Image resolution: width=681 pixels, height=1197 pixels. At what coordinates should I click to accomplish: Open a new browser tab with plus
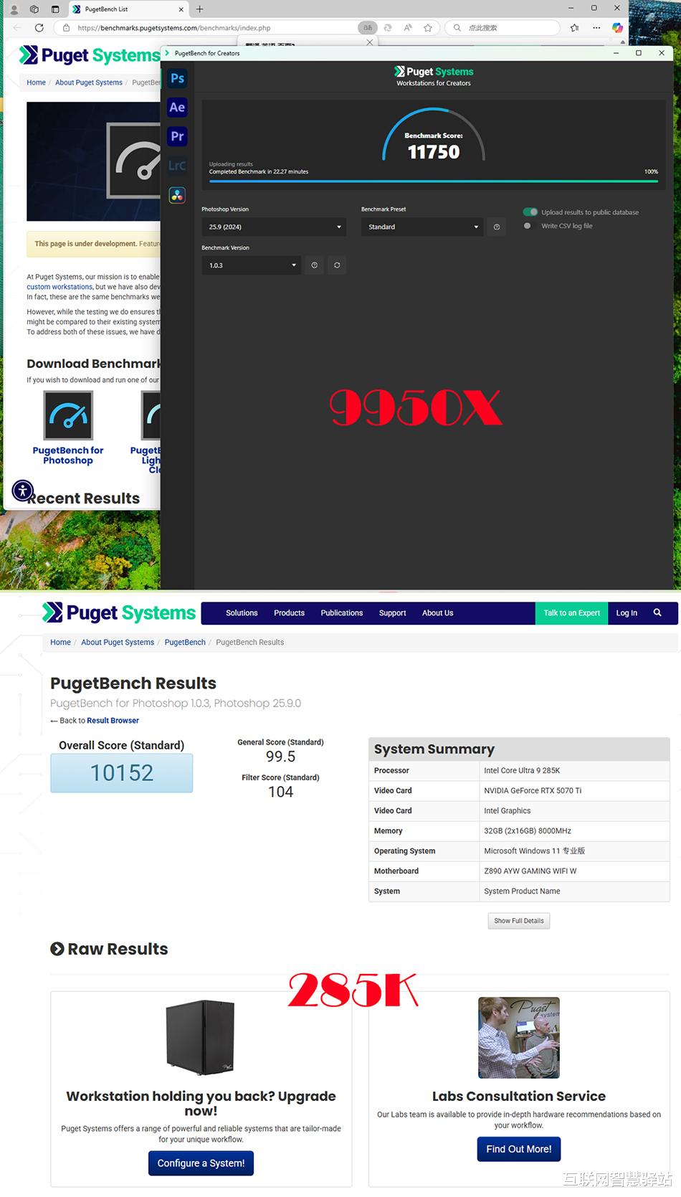click(200, 9)
